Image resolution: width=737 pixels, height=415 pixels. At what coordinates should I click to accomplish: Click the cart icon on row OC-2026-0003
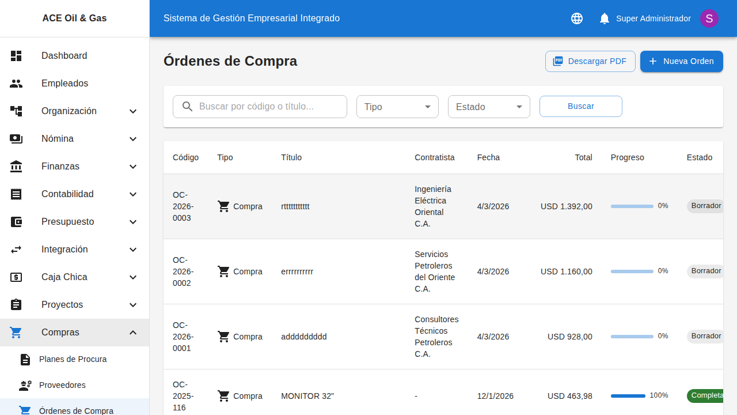click(224, 206)
